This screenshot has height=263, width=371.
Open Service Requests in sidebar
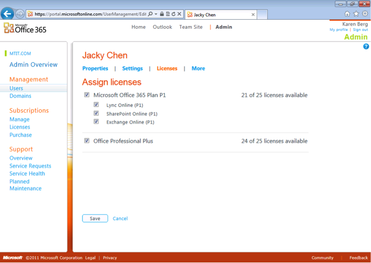pos(30,166)
